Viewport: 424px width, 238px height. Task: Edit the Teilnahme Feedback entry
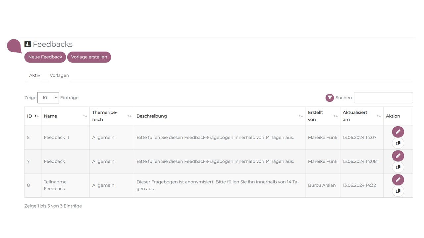[x=398, y=180]
